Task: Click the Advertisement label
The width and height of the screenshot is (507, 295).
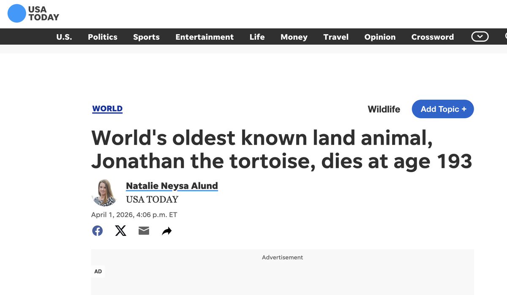Action: (x=282, y=257)
